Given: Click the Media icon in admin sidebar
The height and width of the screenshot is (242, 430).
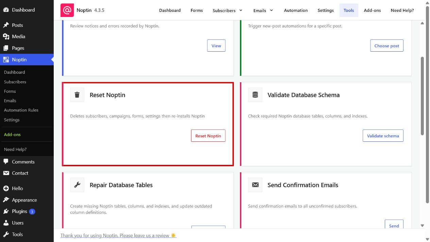Looking at the screenshot, I should click(x=6, y=36).
